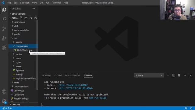Open the Search view in activity bar
Viewport: 195px width, 110px height.
[4, 19]
